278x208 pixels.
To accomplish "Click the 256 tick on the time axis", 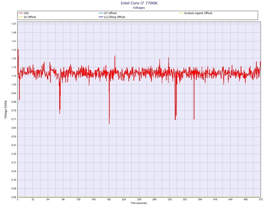I will pyautogui.click(x=139, y=199).
